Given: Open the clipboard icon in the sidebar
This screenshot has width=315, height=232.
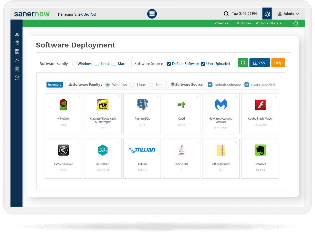Looking at the screenshot, I should [17, 69].
